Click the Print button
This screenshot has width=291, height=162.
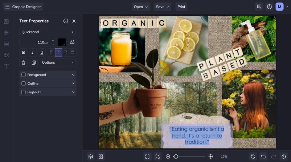[181, 7]
